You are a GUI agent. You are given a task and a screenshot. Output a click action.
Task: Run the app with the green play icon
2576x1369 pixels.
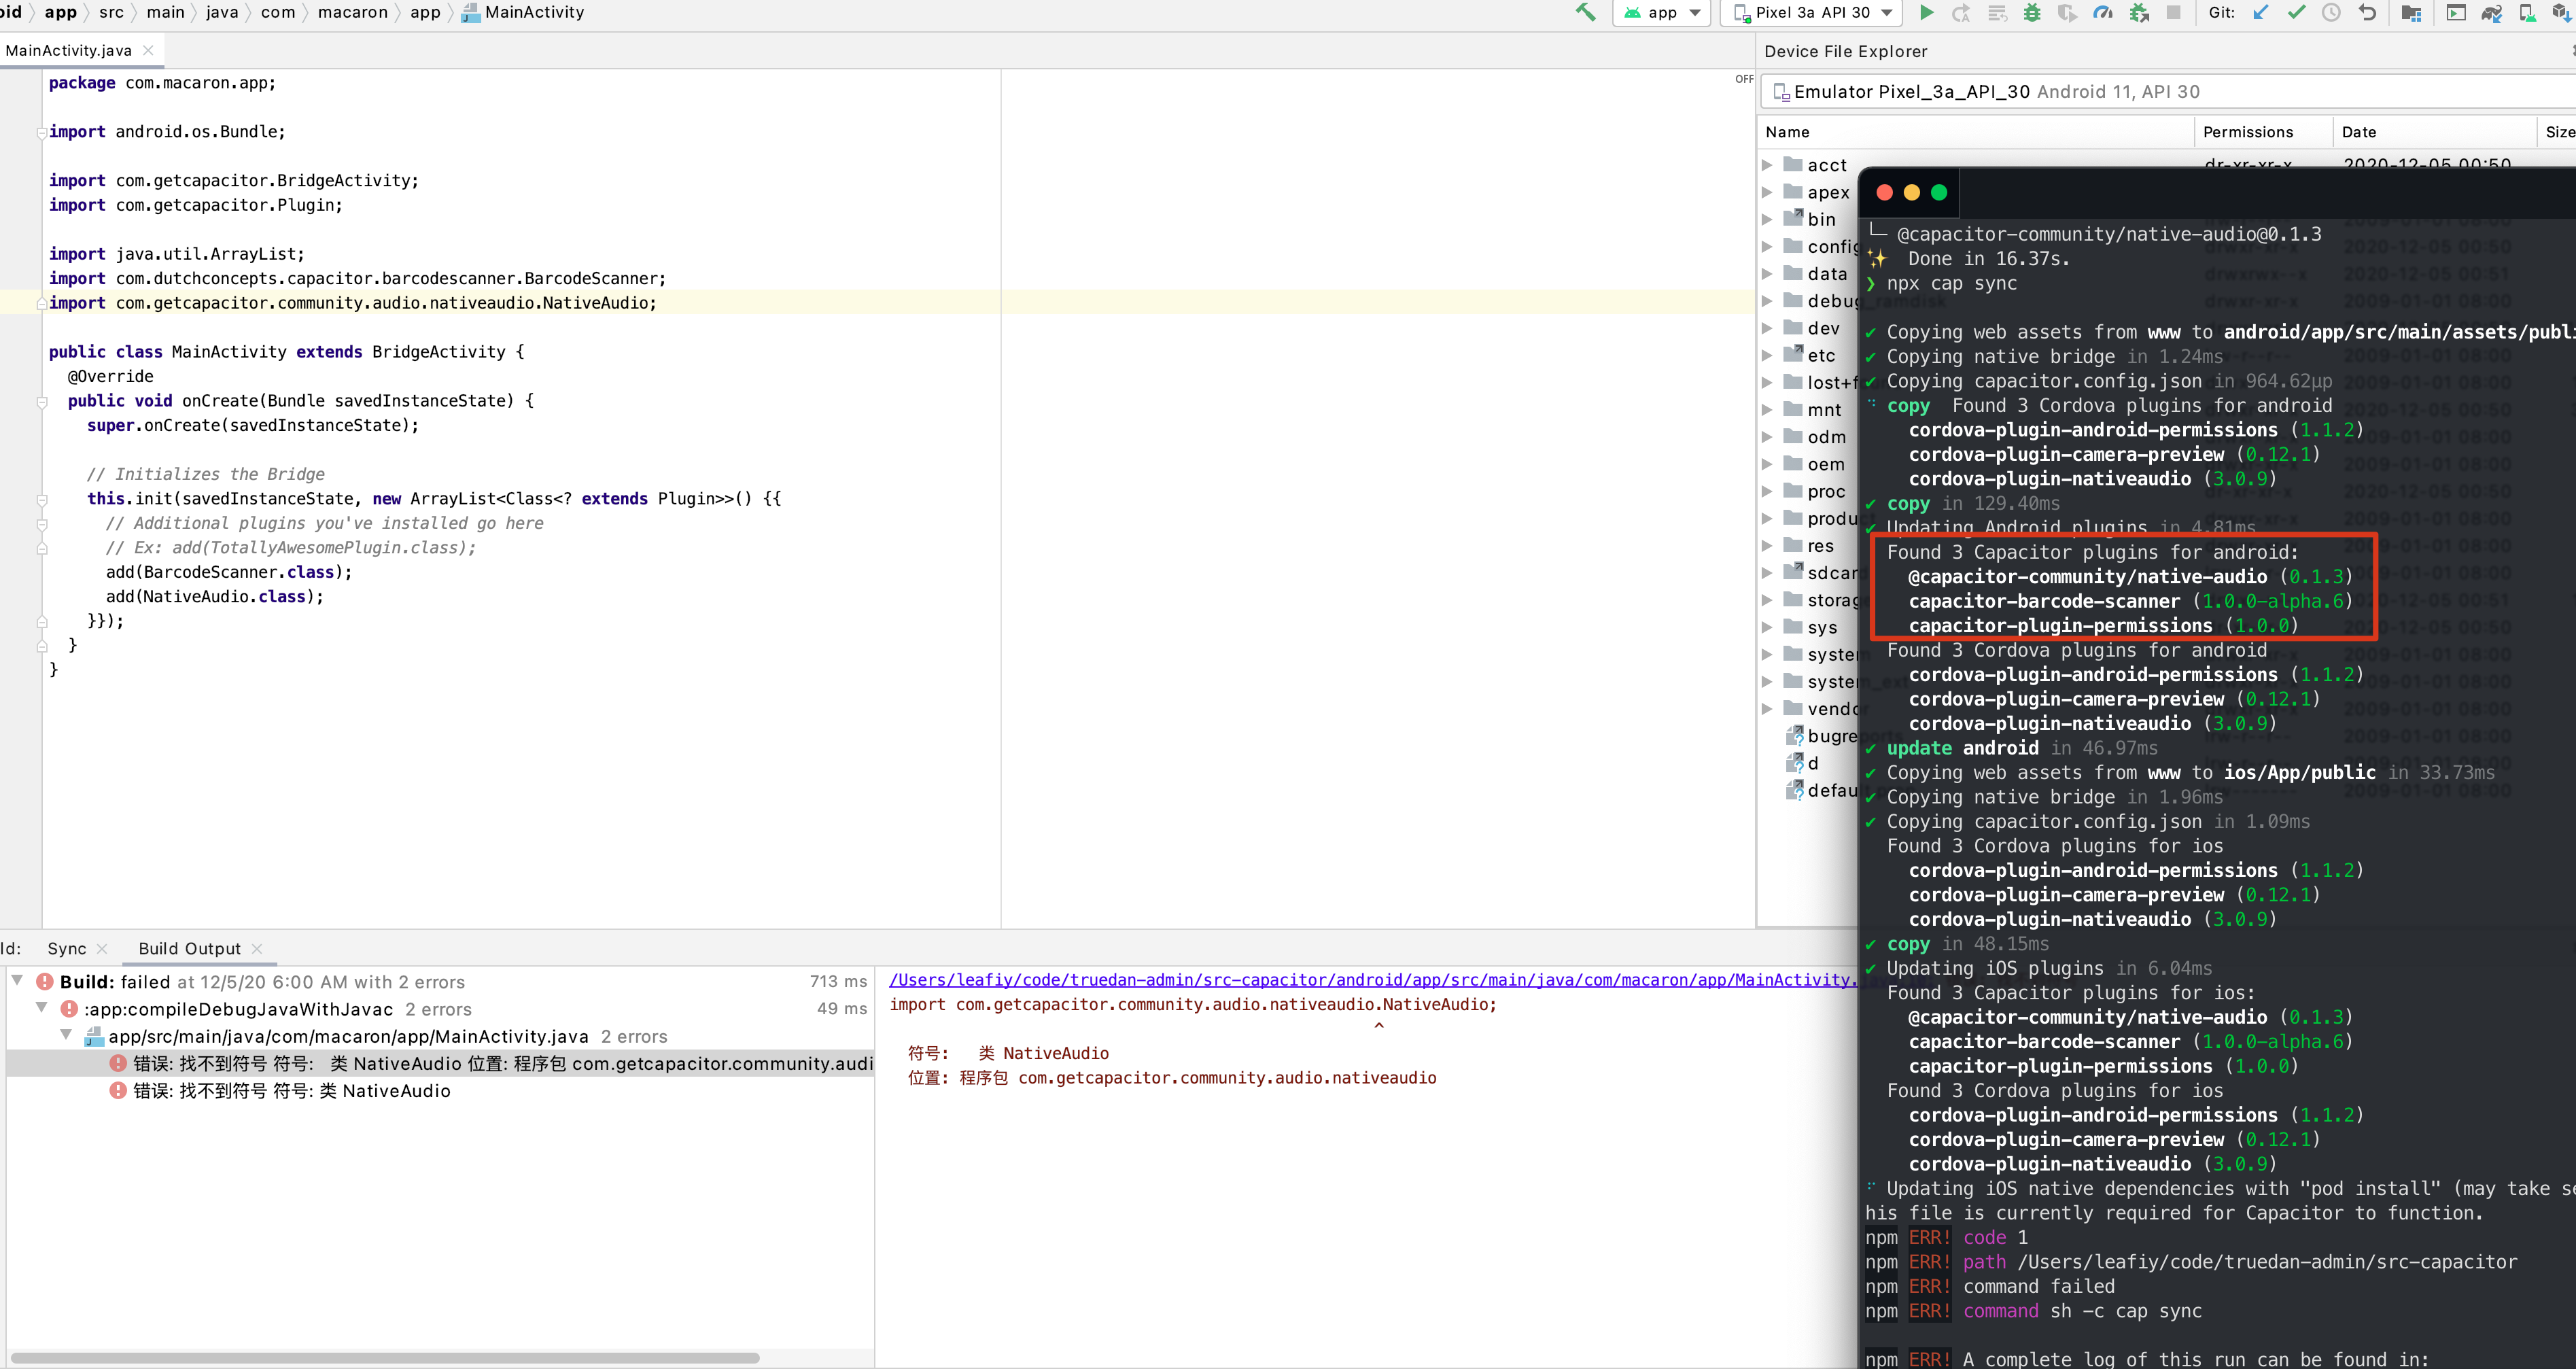click(1928, 13)
